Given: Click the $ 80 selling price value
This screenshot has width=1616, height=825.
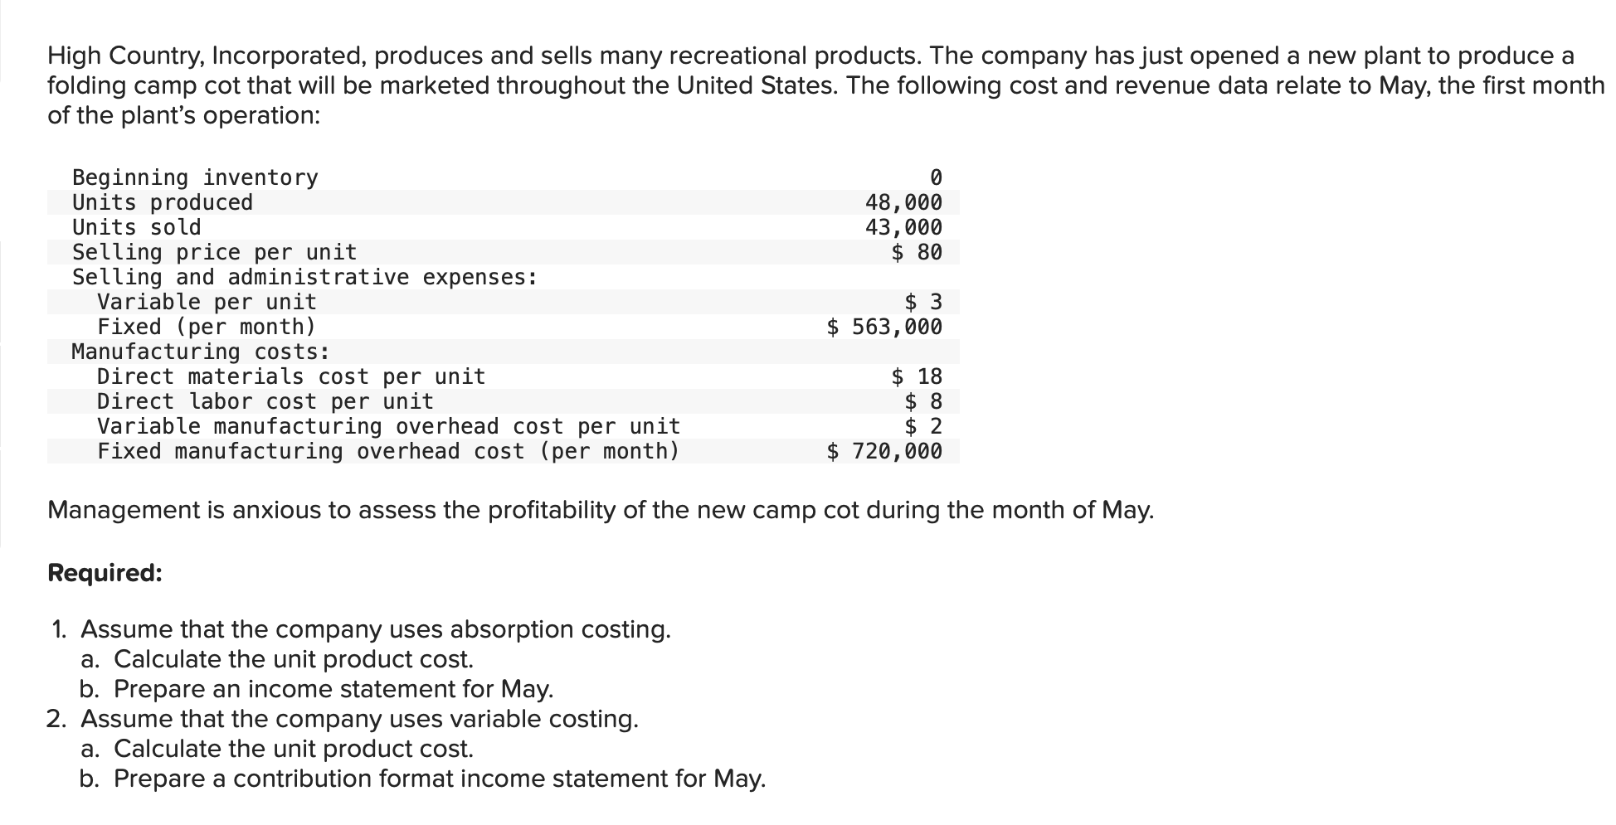Looking at the screenshot, I should pos(917,252).
